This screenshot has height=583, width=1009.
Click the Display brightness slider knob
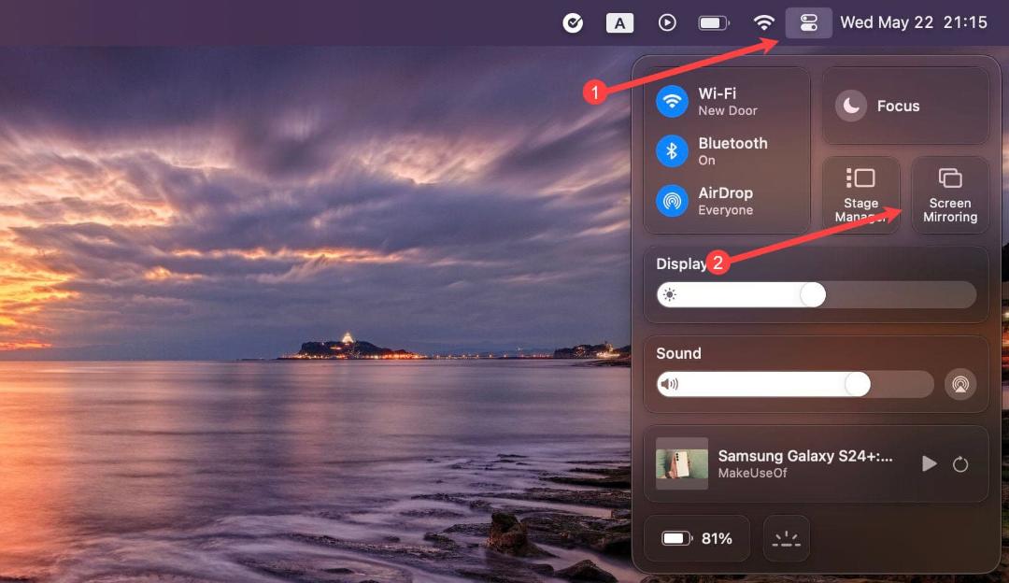point(813,294)
